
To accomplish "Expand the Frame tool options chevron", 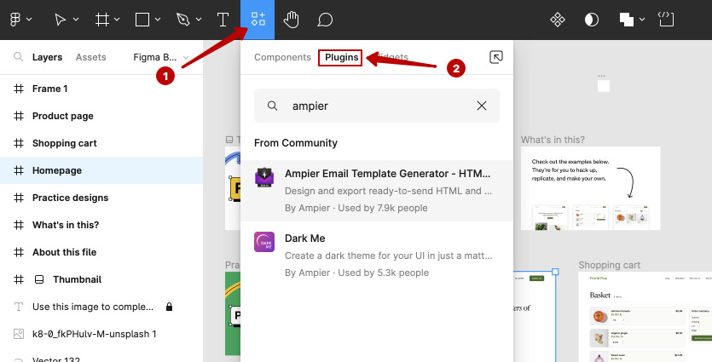I will (x=117, y=20).
